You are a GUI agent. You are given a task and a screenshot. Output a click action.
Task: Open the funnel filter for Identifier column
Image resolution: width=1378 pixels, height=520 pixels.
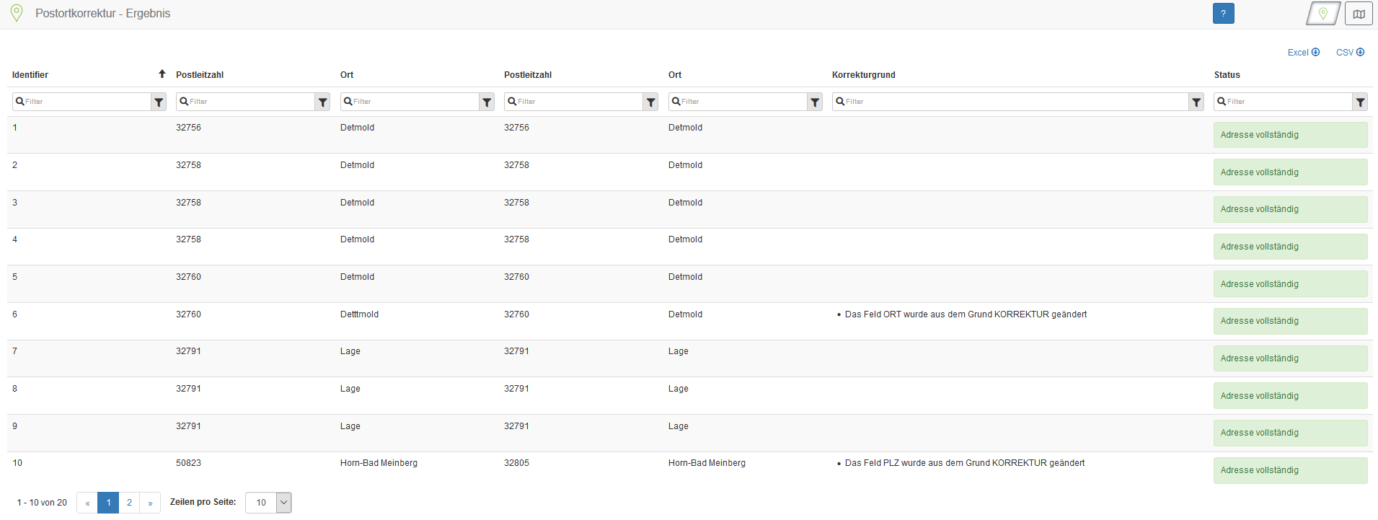point(159,102)
